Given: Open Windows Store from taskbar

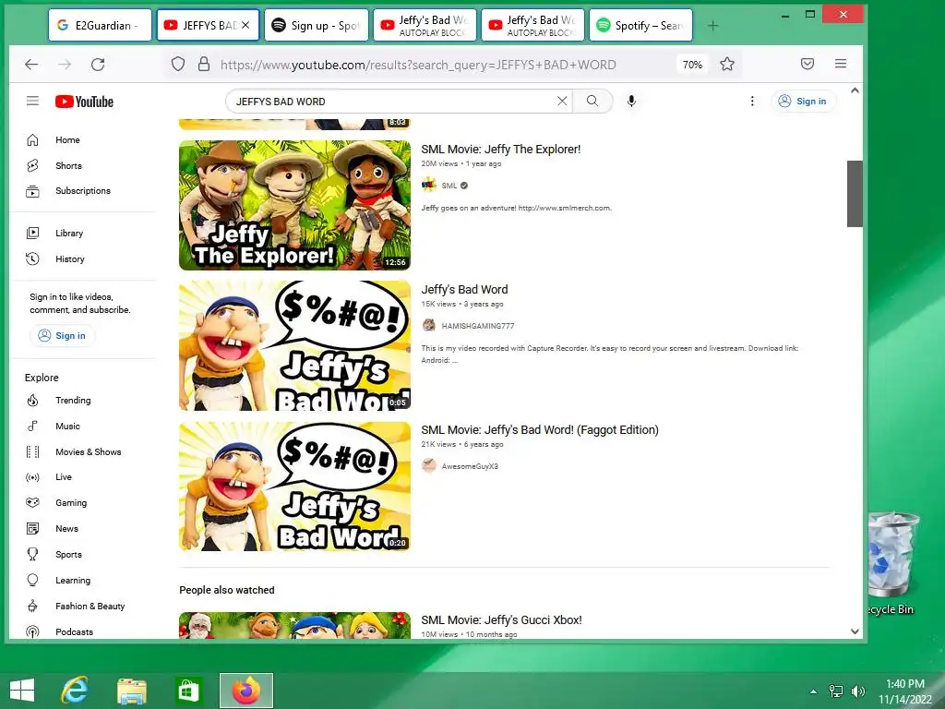Looking at the screenshot, I should point(188,691).
